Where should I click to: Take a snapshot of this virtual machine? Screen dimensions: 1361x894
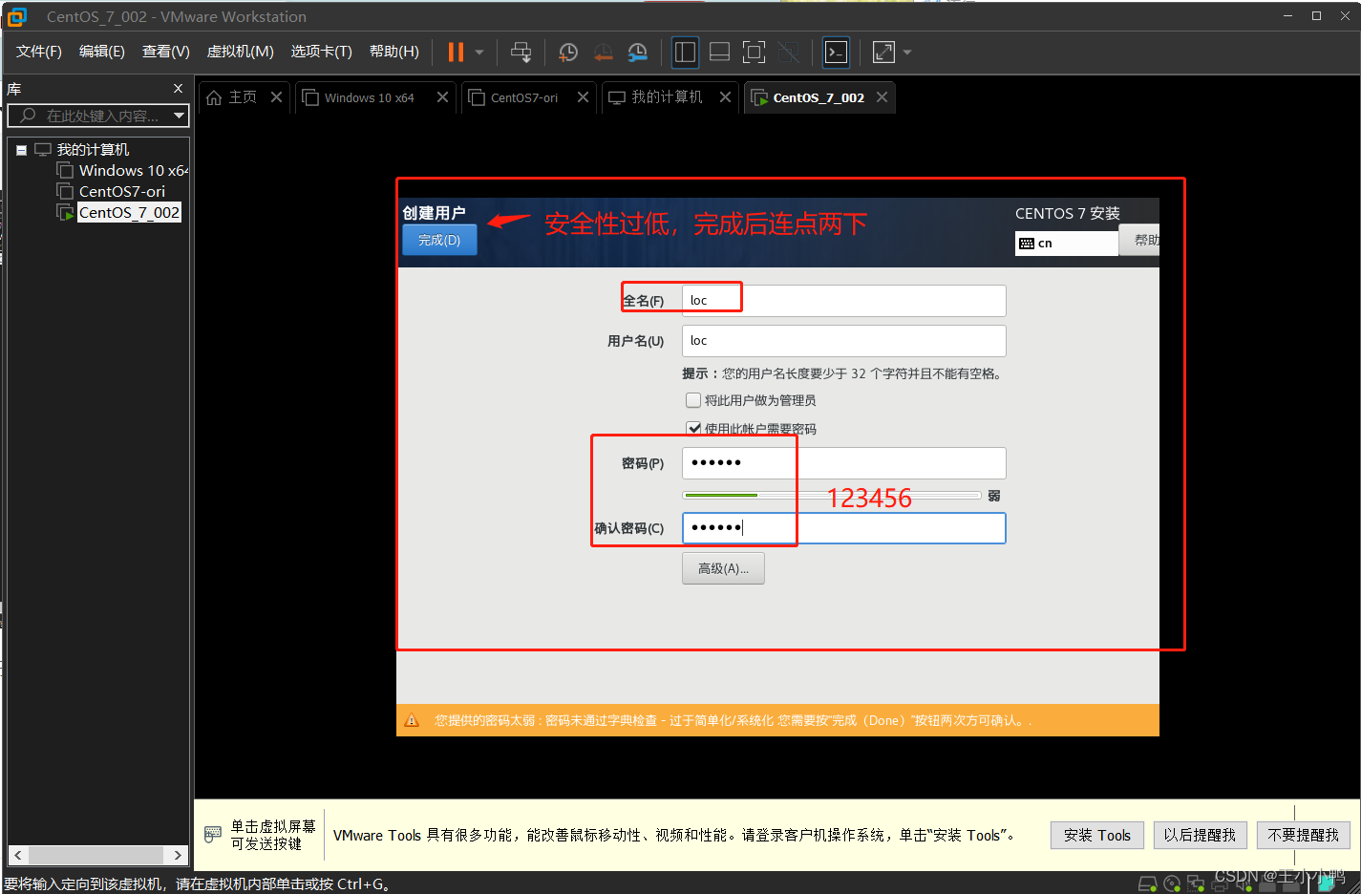click(x=568, y=53)
